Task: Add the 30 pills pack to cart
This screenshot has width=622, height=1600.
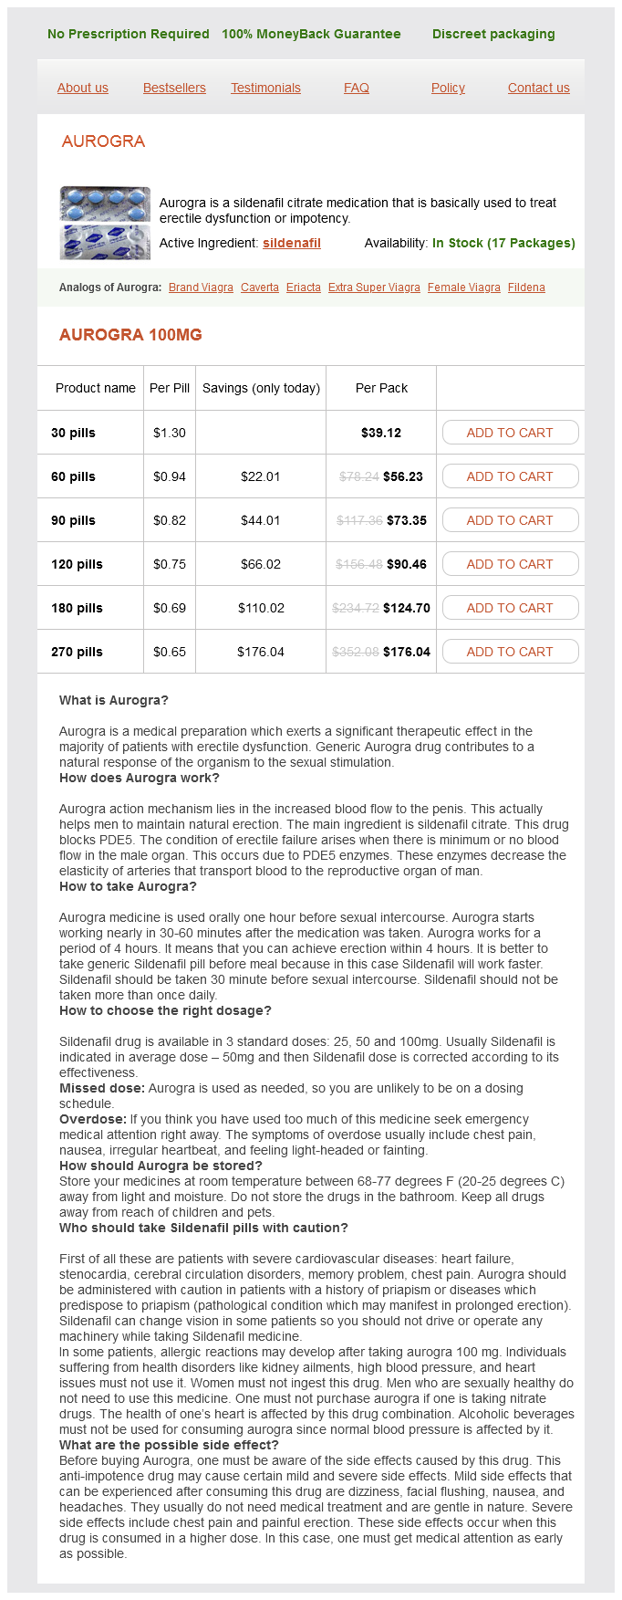Action: tap(510, 433)
